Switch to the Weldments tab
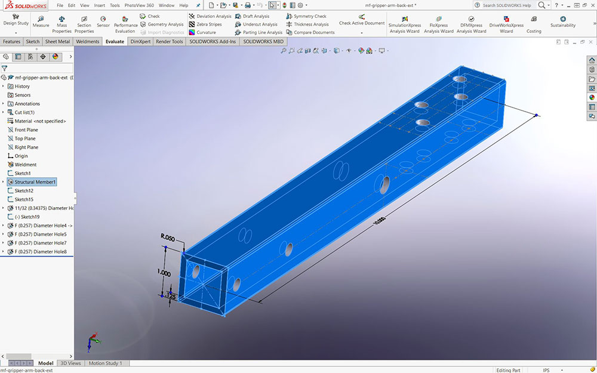 88,42
